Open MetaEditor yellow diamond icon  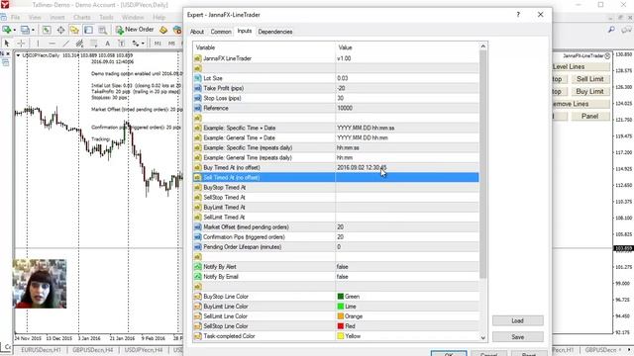click(163, 30)
